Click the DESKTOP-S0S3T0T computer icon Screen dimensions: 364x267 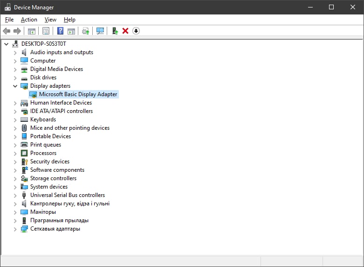15,44
